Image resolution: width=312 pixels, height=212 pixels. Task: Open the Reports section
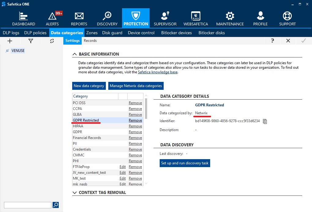79,18
